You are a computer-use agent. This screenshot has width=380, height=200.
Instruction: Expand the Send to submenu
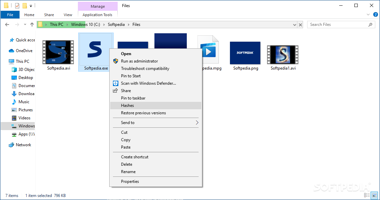(156, 123)
